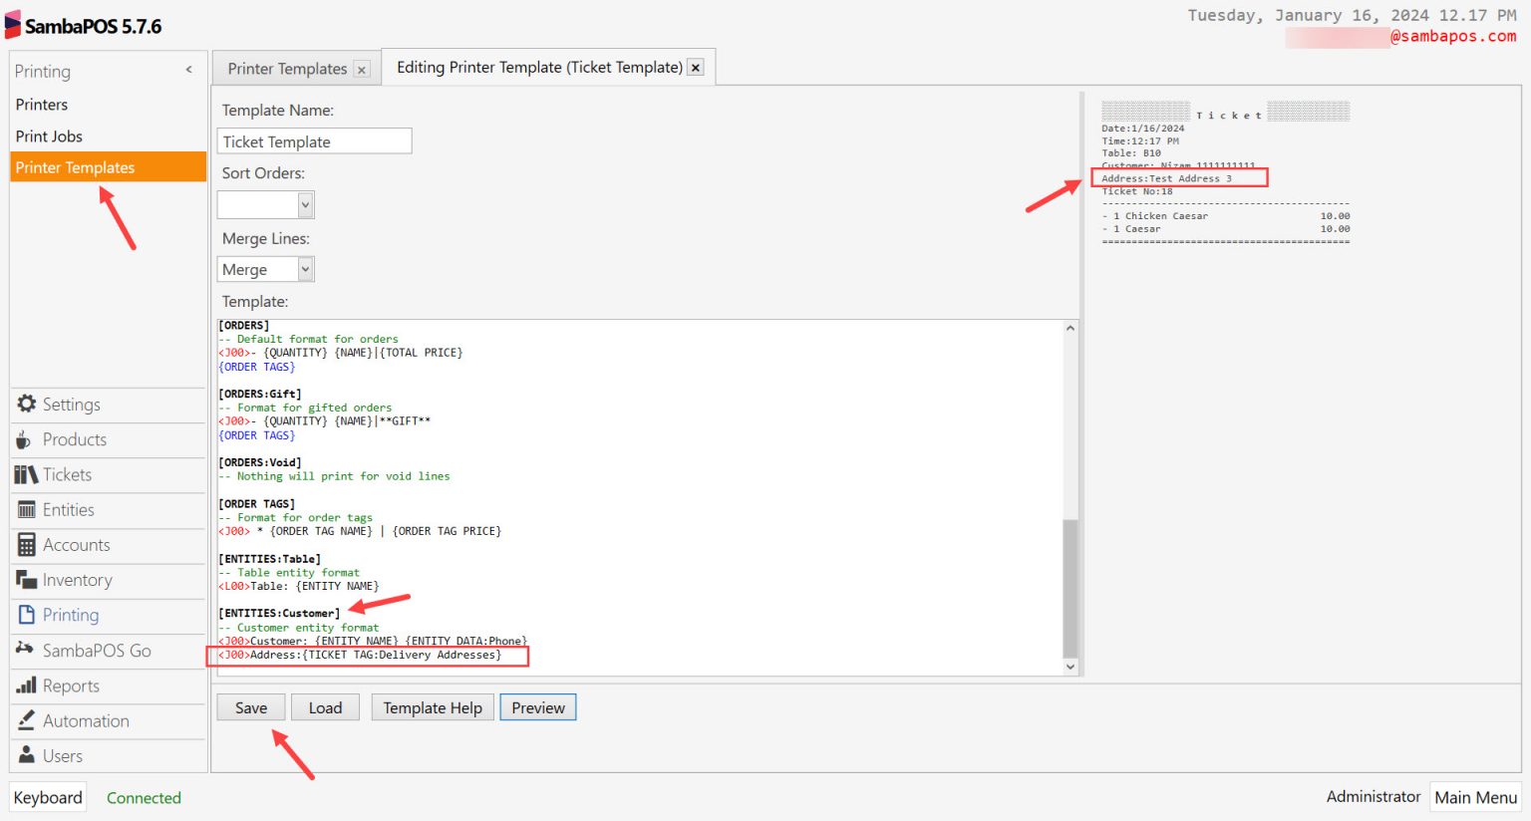The width and height of the screenshot is (1531, 821).
Task: Open the SambaPOS Go section icon
Action: point(25,651)
